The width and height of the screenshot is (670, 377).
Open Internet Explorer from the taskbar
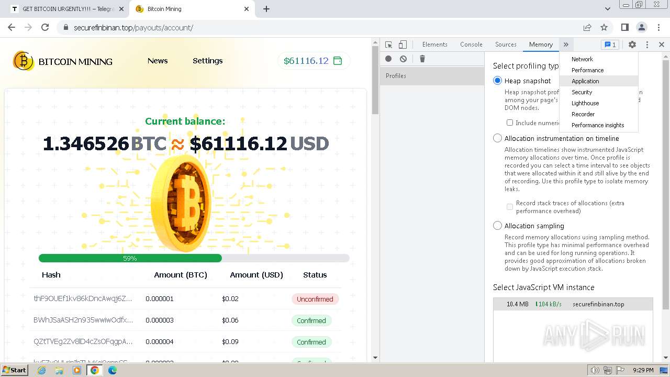[x=41, y=370]
